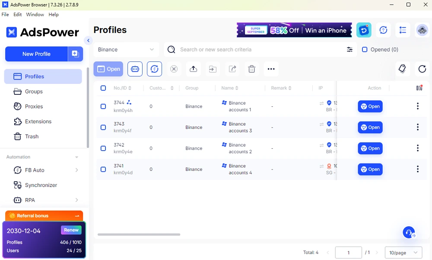The height and width of the screenshot is (260, 432).
Task: Click the sidebar vertical scrollbar
Action: click(x=88, y=108)
